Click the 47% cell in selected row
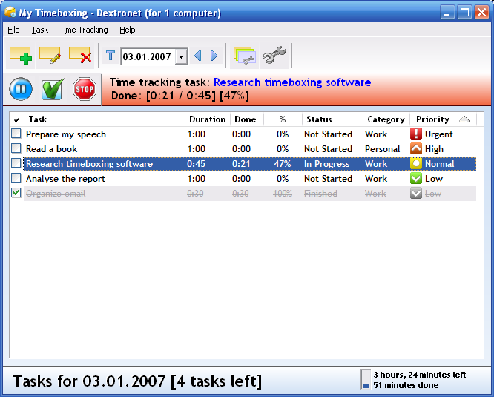The image size is (494, 397). pyautogui.click(x=283, y=164)
